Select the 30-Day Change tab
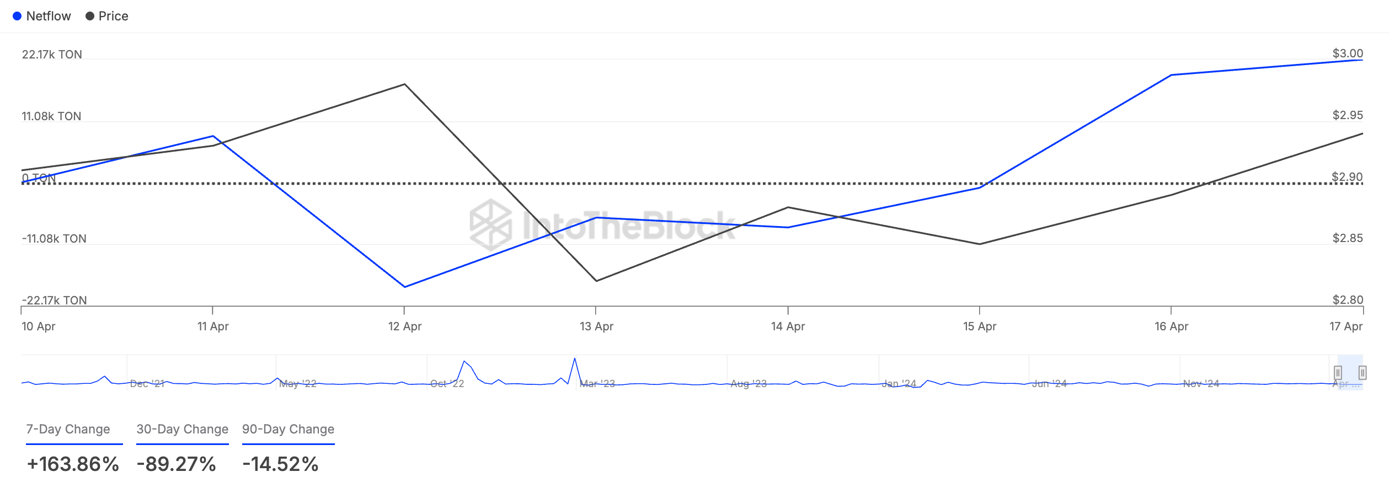This screenshot has height=493, width=1389. pos(183,429)
